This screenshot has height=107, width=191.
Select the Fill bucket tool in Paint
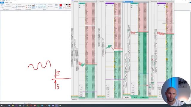[28, 5]
